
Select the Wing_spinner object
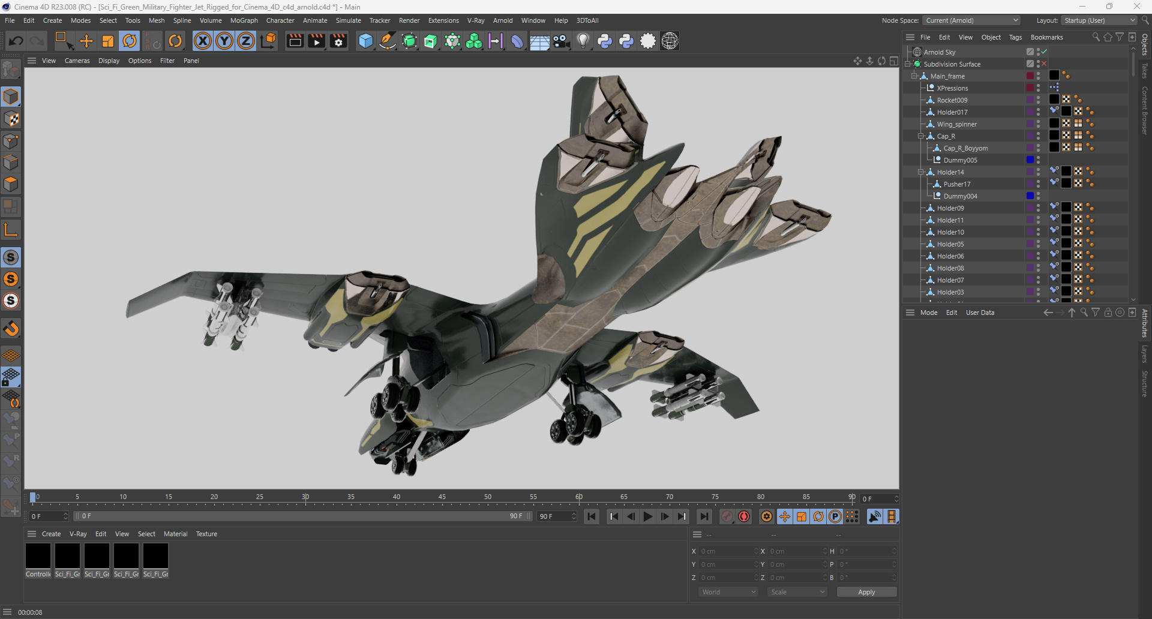coord(956,124)
